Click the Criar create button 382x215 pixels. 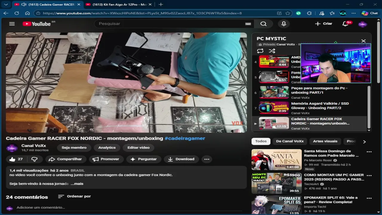click(324, 24)
